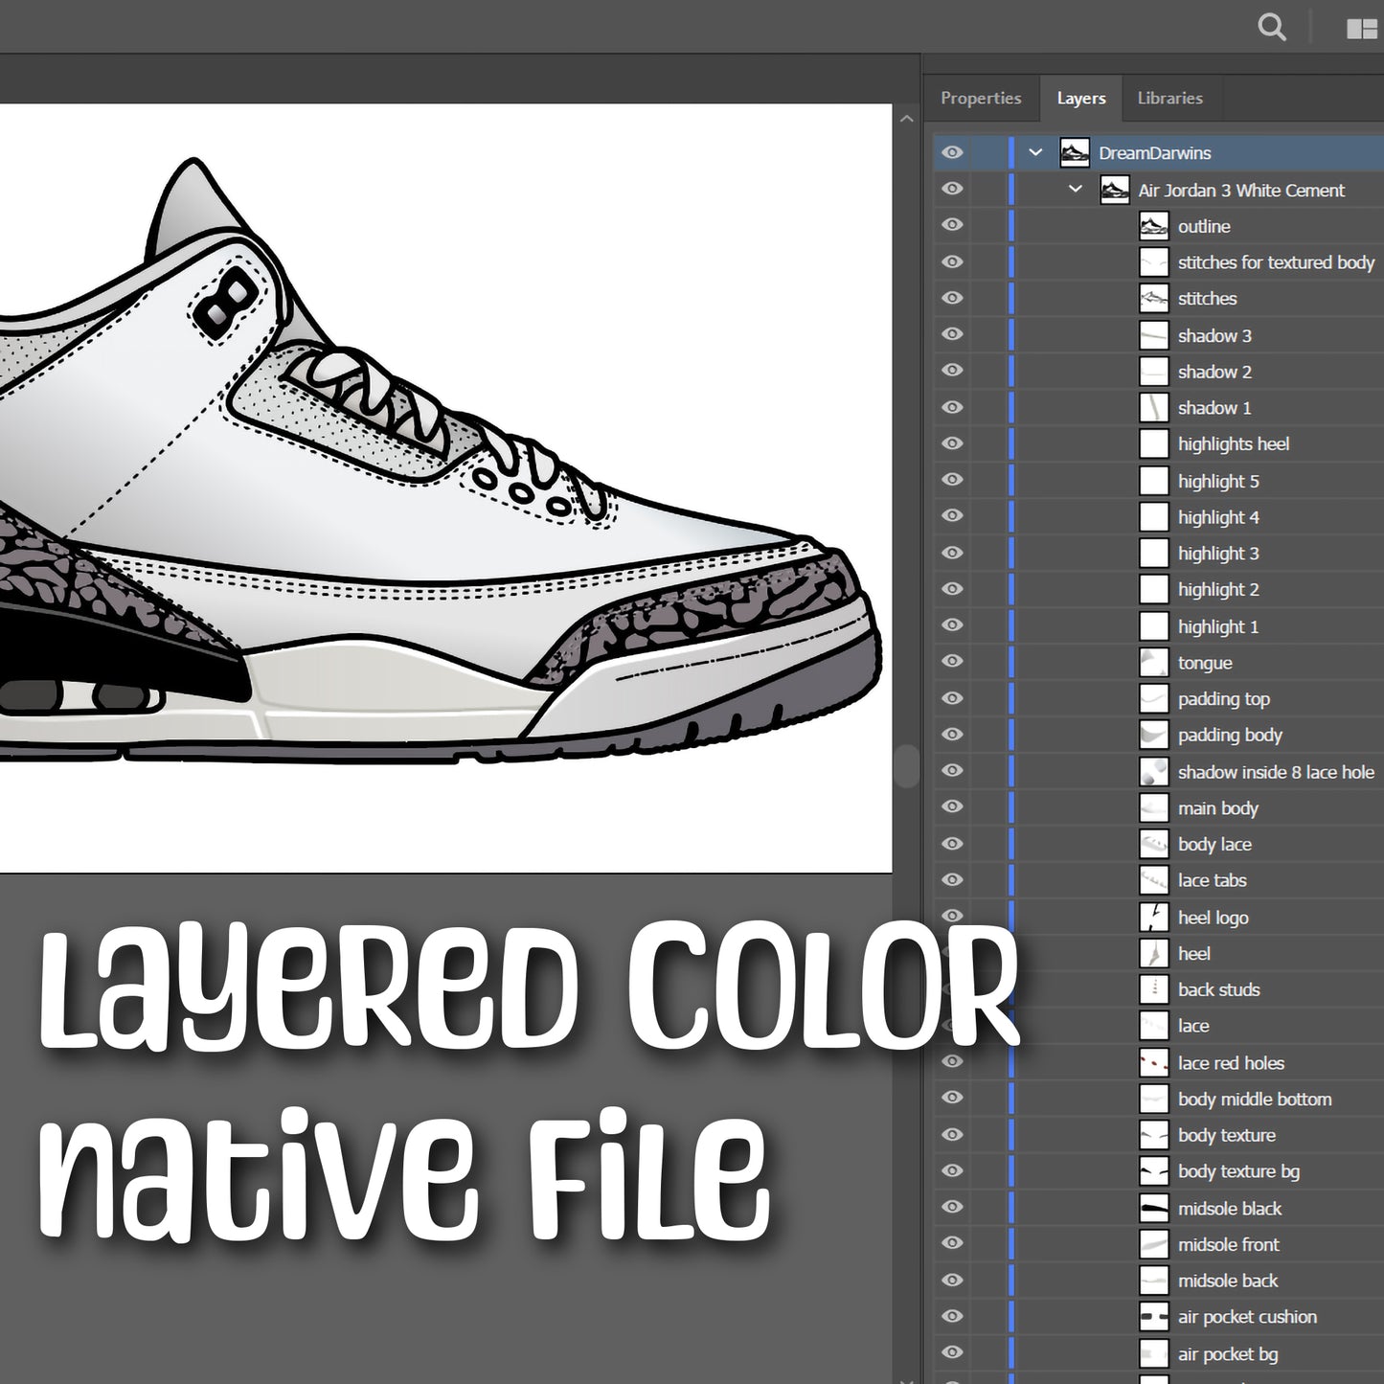1384x1384 pixels.
Task: Toggle visibility of the lace red holes layer
Action: pyautogui.click(x=951, y=1061)
